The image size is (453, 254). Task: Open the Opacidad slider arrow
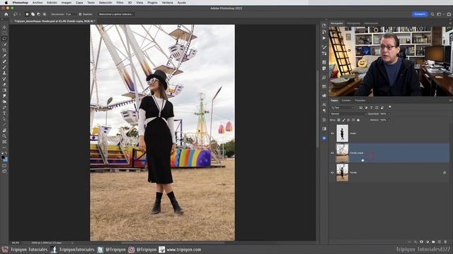coord(389,114)
